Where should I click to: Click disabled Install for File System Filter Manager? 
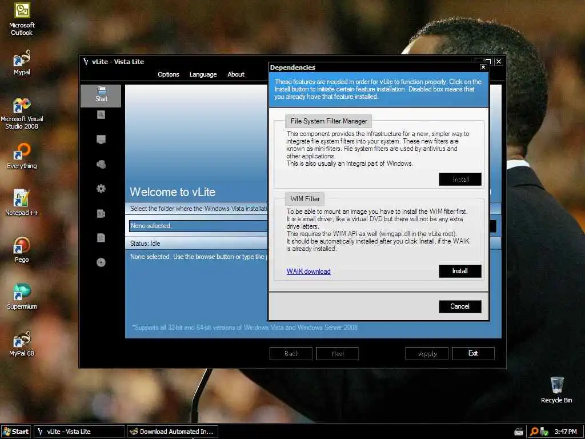[x=460, y=179]
